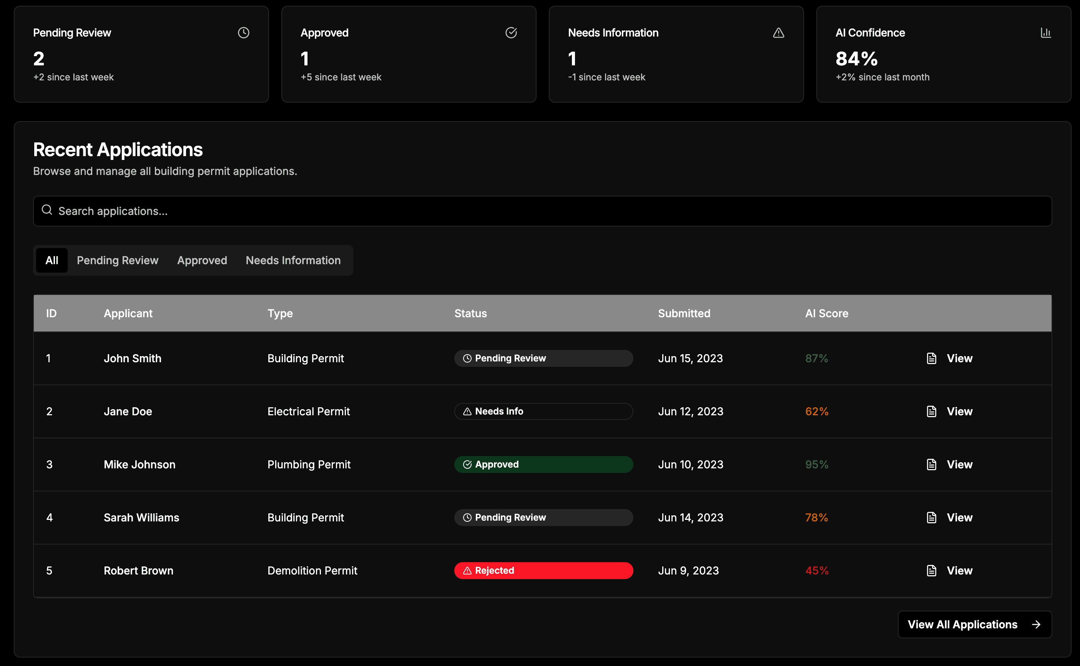Switch to the Pending Review tab
Viewport: 1080px width, 666px height.
tap(118, 260)
